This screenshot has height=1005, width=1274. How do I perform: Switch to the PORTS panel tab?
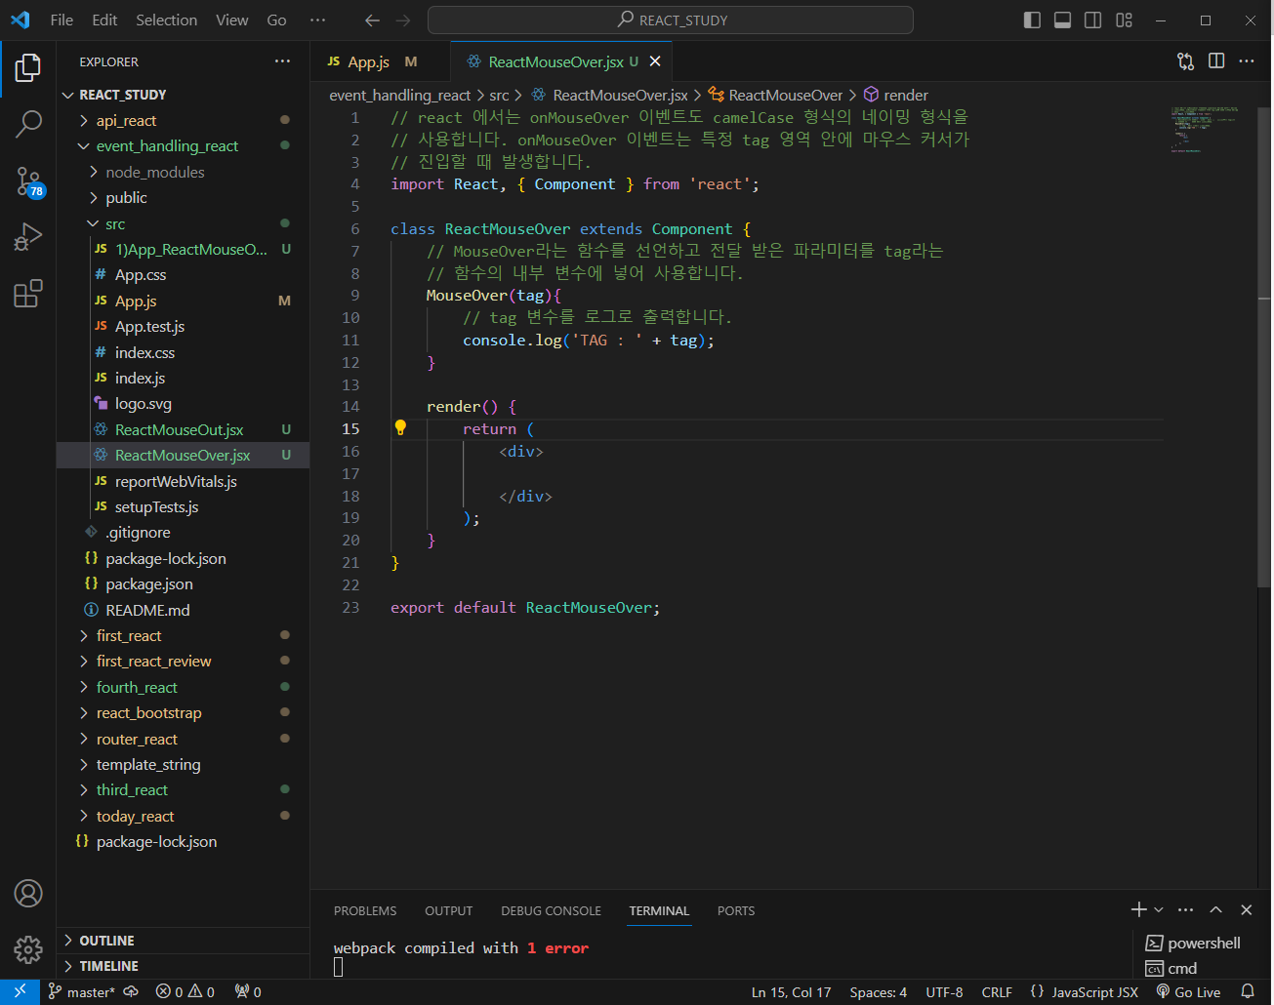(x=736, y=910)
